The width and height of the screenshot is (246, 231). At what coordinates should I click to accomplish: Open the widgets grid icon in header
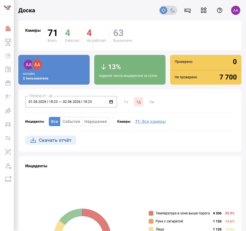pyautogui.click(x=204, y=10)
